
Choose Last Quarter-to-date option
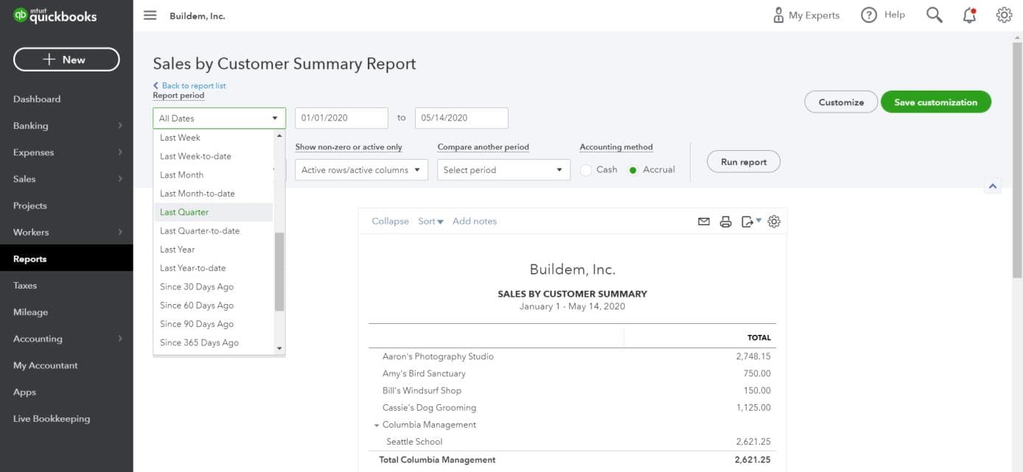click(213, 231)
